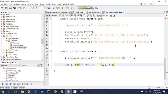168x94 pixels.
Task: Click the Search field at top right
Action: click(x=154, y=4)
